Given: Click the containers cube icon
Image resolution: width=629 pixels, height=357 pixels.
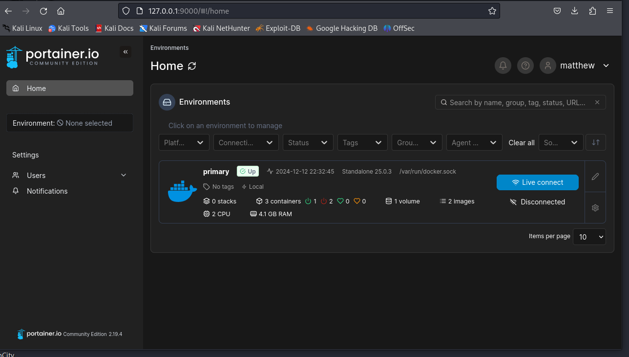Looking at the screenshot, I should [259, 201].
